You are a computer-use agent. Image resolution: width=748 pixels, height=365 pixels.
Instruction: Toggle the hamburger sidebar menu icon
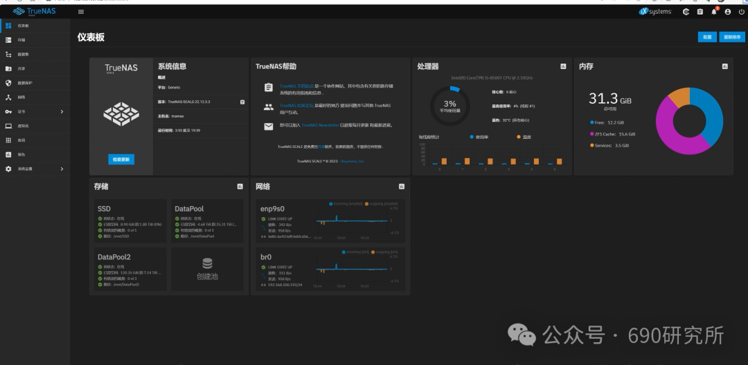81,12
